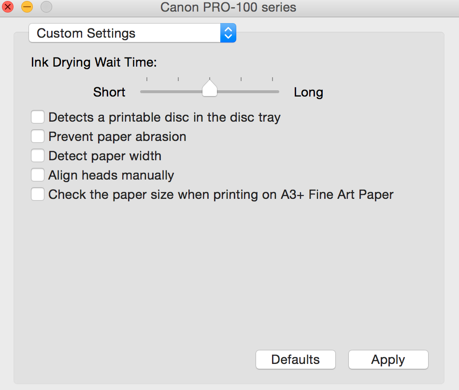Screen dimensions: 459x390
Task: Select the Long label beside the slider
Action: [308, 92]
